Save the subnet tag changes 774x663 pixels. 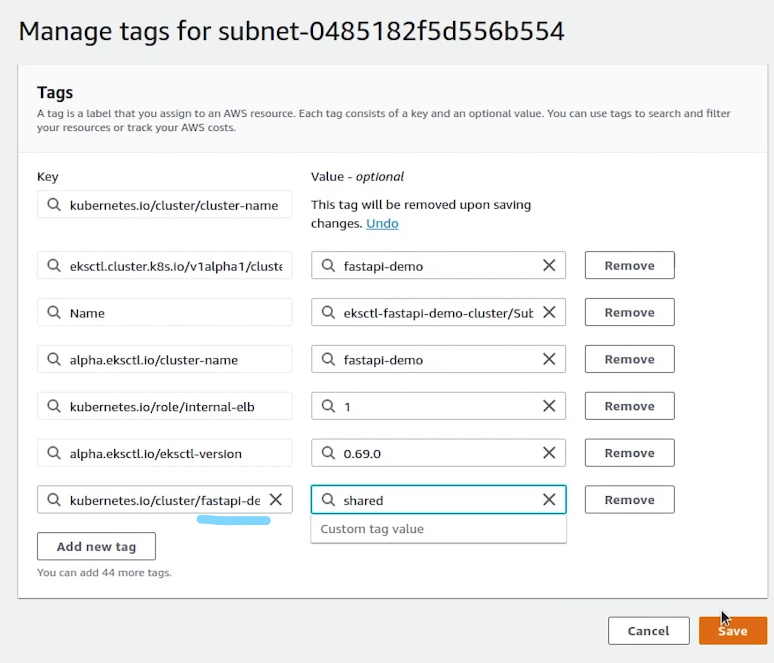[x=732, y=631]
